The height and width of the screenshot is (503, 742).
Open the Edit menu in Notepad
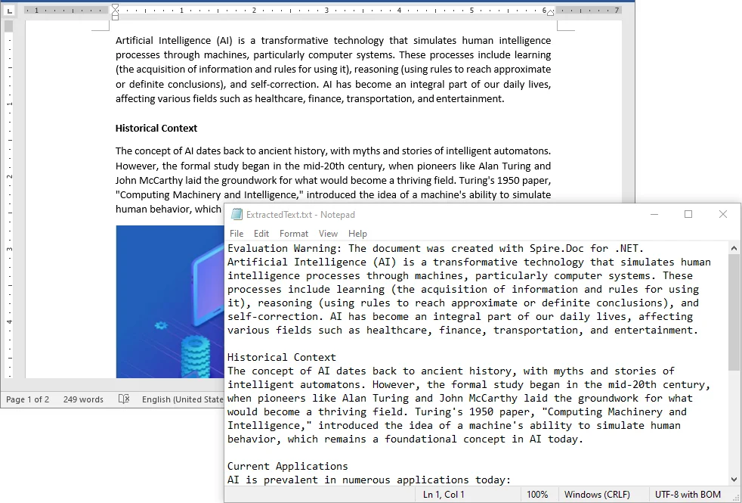tap(261, 234)
